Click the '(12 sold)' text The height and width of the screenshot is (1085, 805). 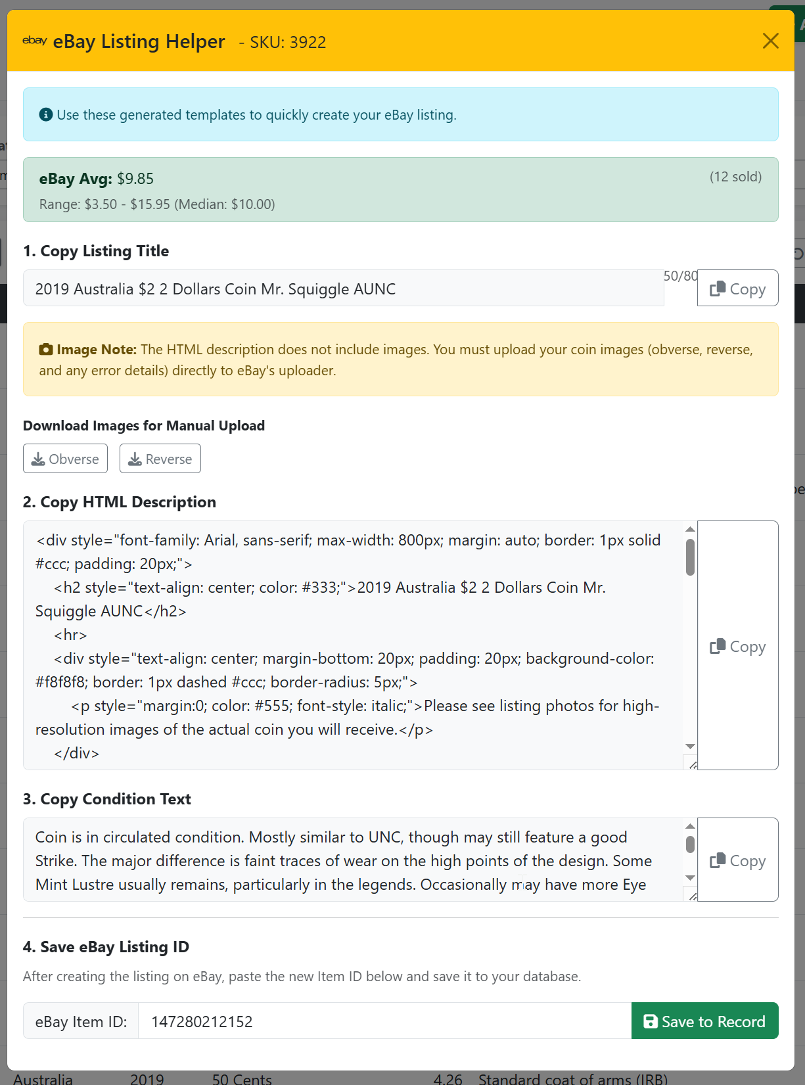[735, 177]
